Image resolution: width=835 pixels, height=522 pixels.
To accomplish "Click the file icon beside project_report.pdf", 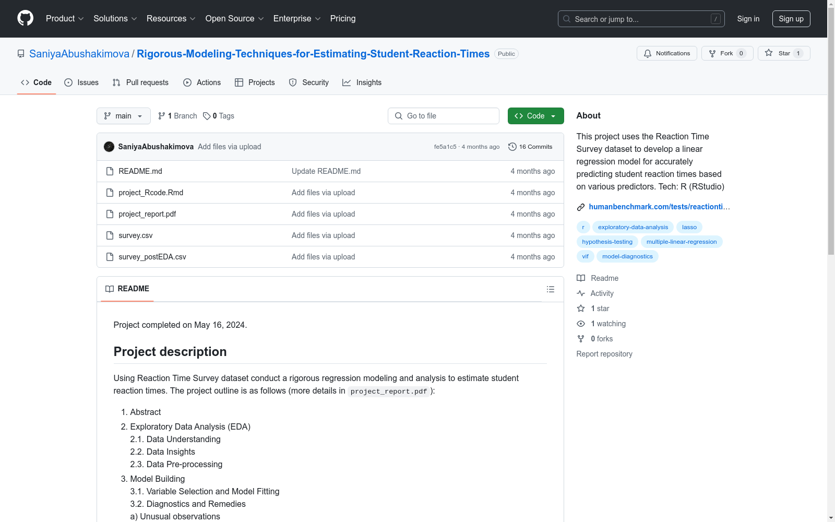I will (110, 214).
